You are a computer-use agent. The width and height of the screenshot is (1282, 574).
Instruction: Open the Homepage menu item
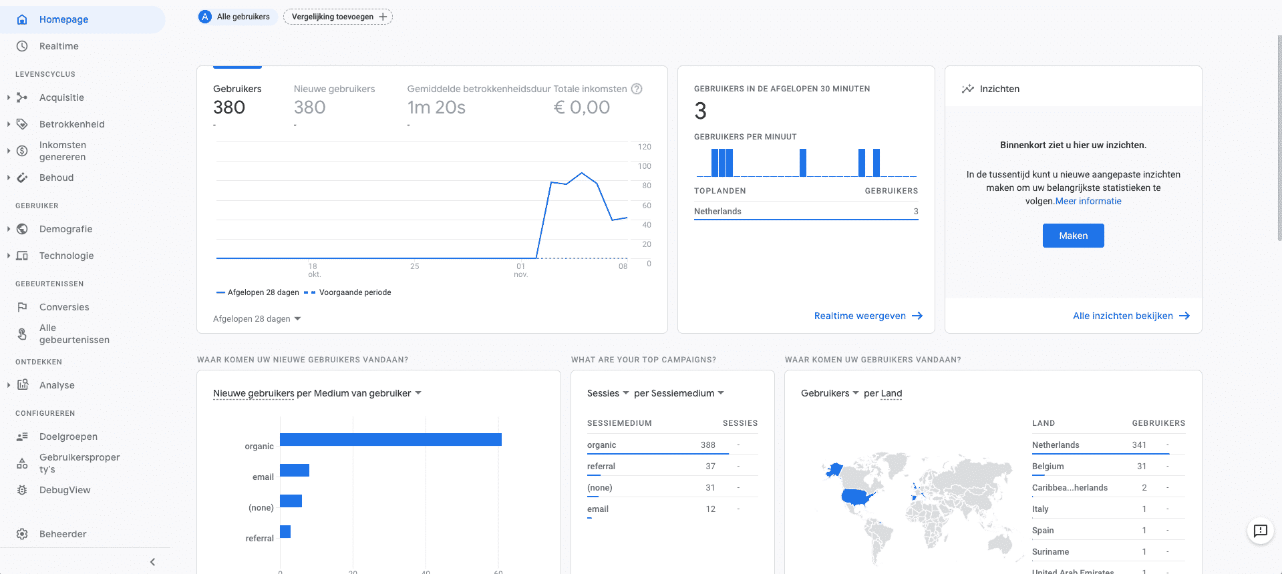pyautogui.click(x=83, y=19)
